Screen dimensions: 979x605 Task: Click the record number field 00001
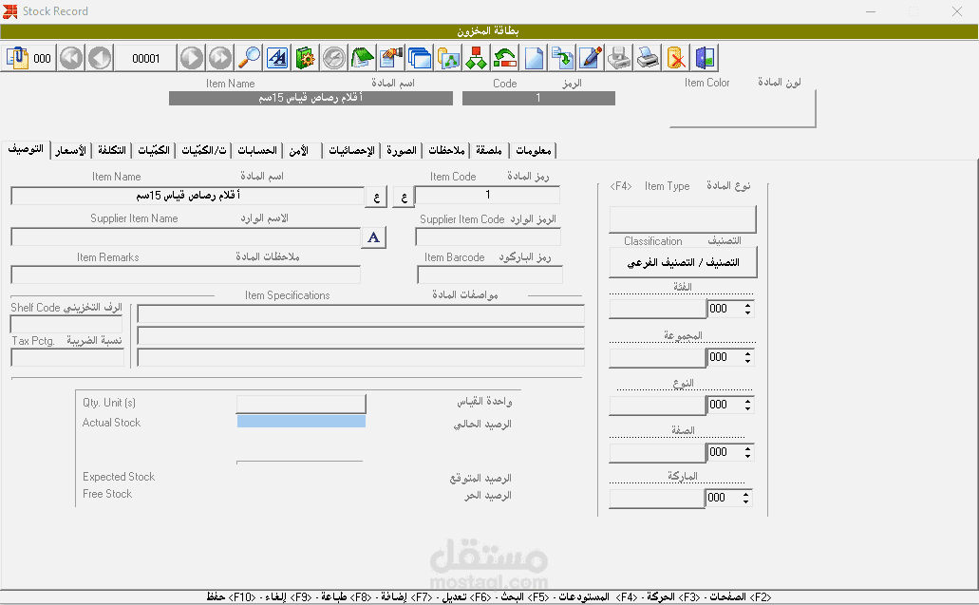[x=145, y=58]
